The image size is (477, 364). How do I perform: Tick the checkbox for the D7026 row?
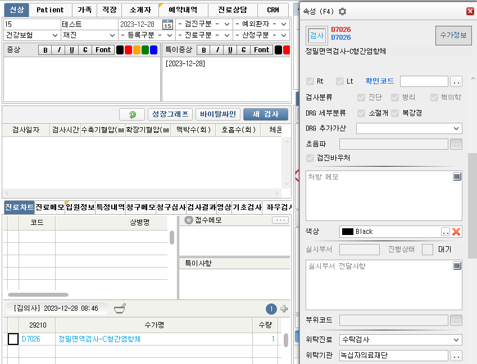tap(13, 339)
